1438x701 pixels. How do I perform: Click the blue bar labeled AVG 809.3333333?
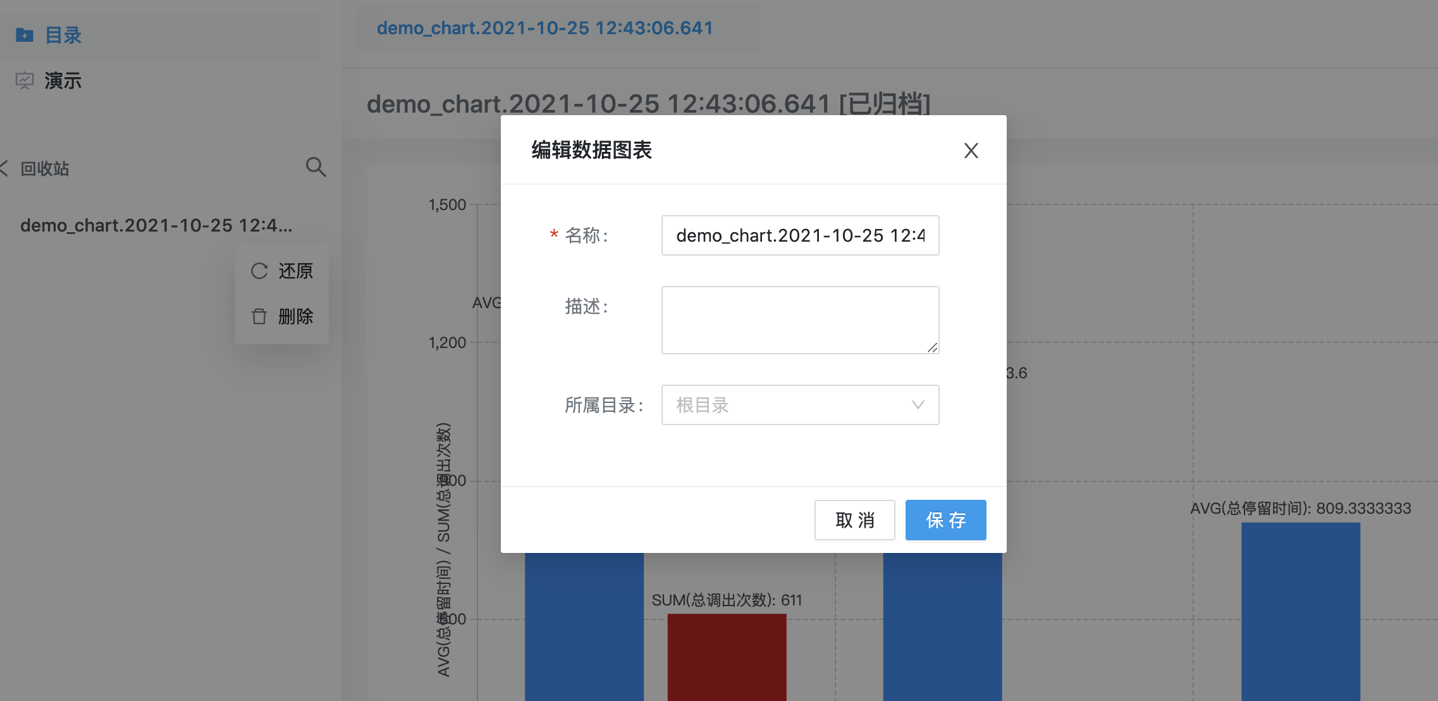pos(1300,611)
